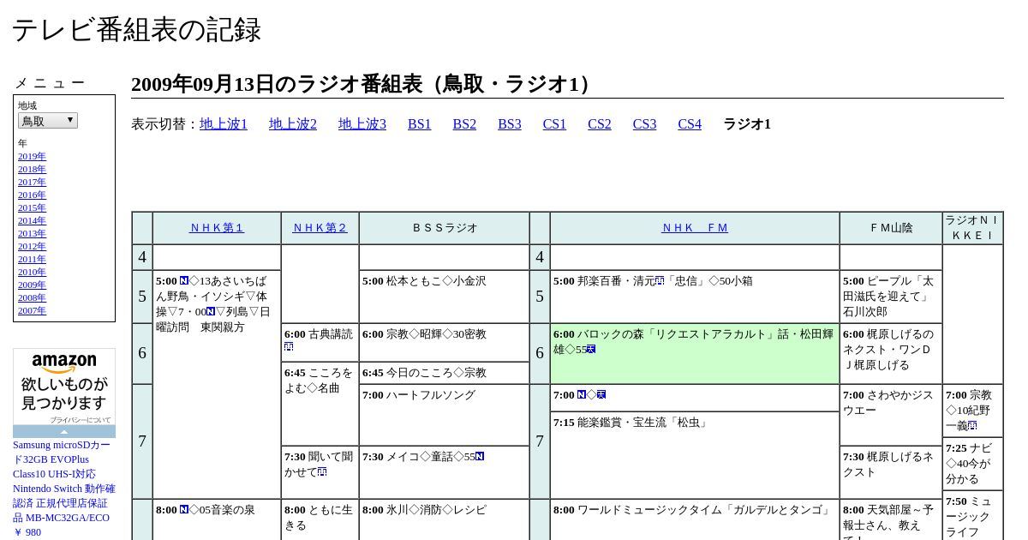Open 2011年 program records

click(x=32, y=260)
